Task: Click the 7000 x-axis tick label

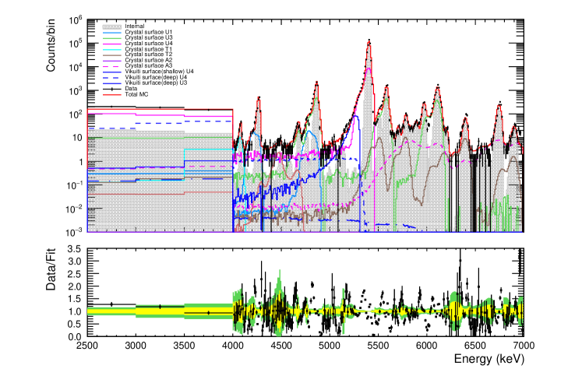Action: pos(524,346)
